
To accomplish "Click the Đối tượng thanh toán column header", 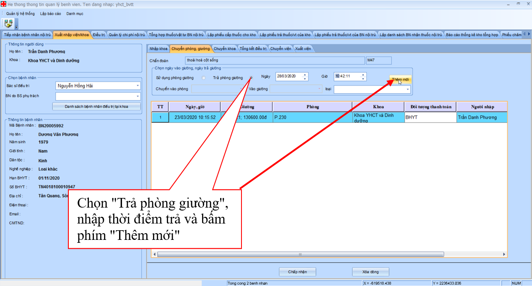I will pos(430,107).
